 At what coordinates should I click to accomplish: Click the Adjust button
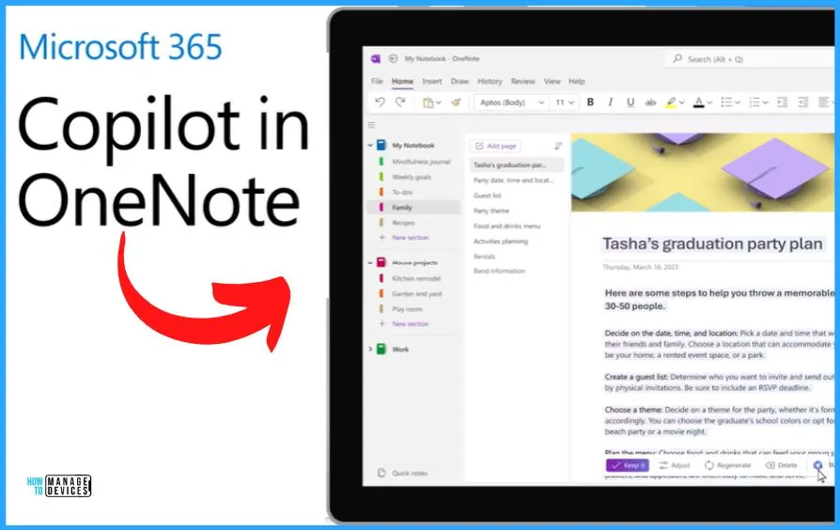click(675, 465)
